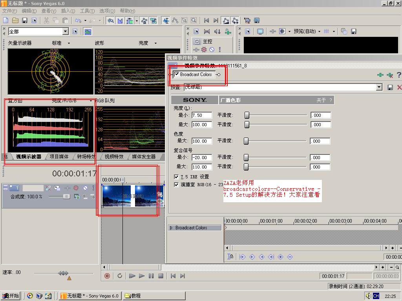Save snapshot to file in preview toolbar
This screenshot has height=301, width=402.
click(354, 31)
